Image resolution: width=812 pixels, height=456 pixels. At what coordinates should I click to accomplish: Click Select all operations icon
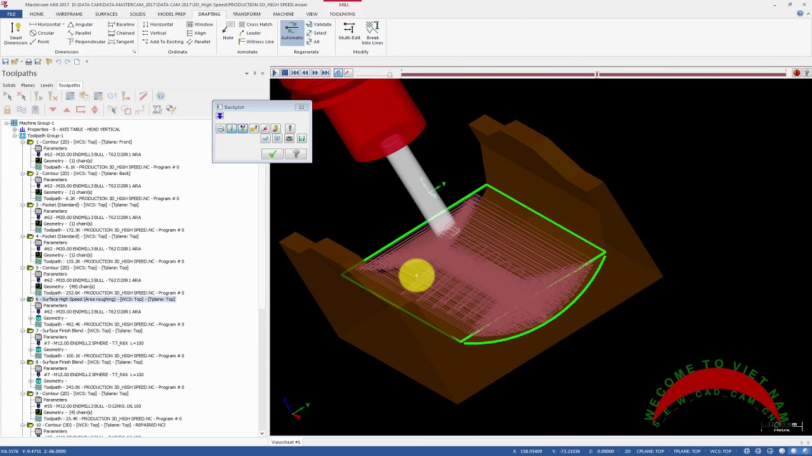8,96
